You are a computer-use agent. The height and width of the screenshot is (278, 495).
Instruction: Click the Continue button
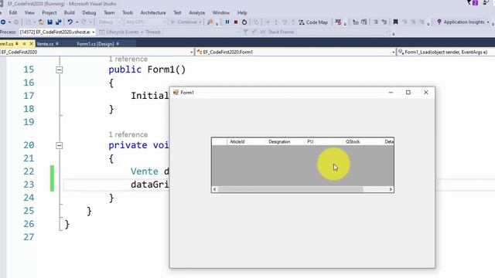(x=185, y=22)
